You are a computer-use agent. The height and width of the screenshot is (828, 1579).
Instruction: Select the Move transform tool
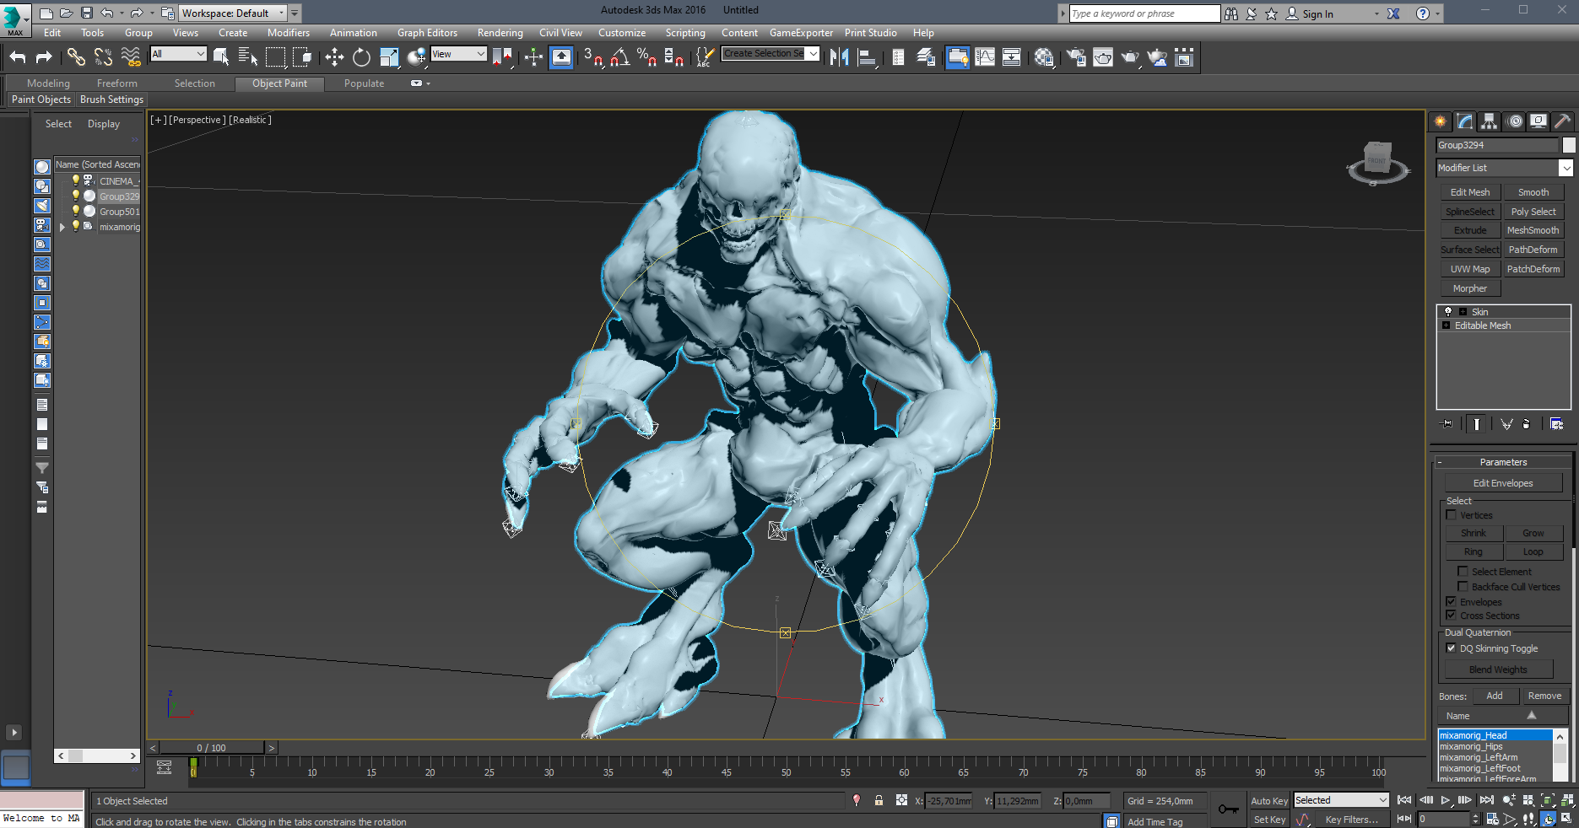pos(334,57)
